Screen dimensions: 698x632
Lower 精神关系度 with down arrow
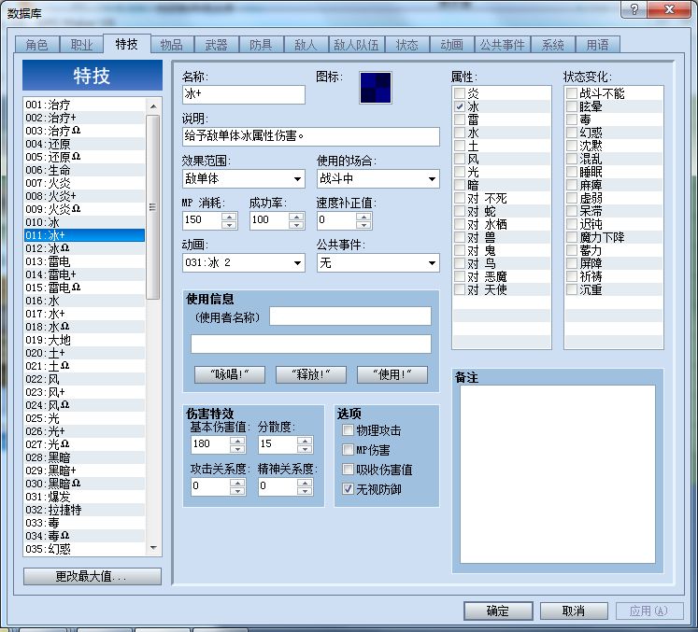(x=305, y=490)
